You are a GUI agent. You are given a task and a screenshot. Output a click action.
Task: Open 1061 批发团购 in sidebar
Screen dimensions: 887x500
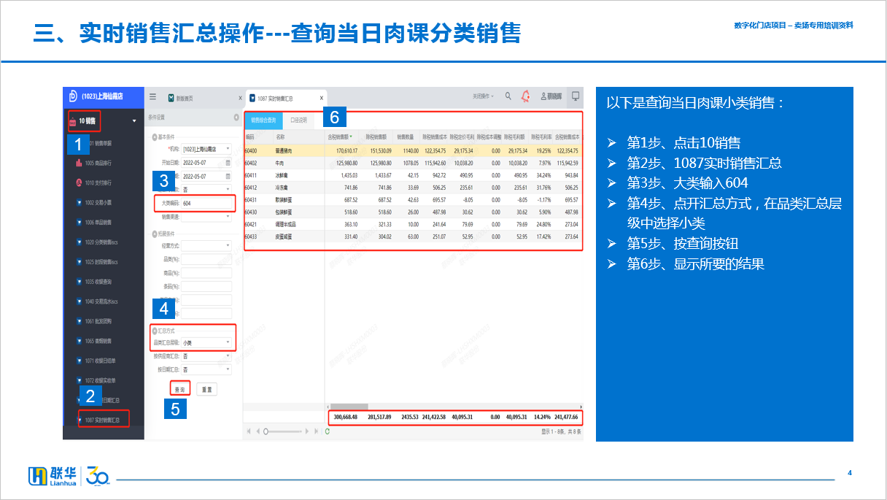coord(96,320)
